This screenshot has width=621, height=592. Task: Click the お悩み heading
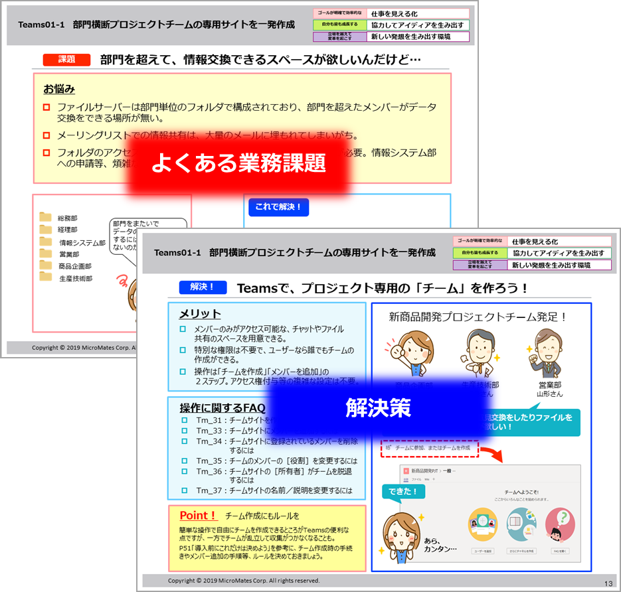coord(59,90)
